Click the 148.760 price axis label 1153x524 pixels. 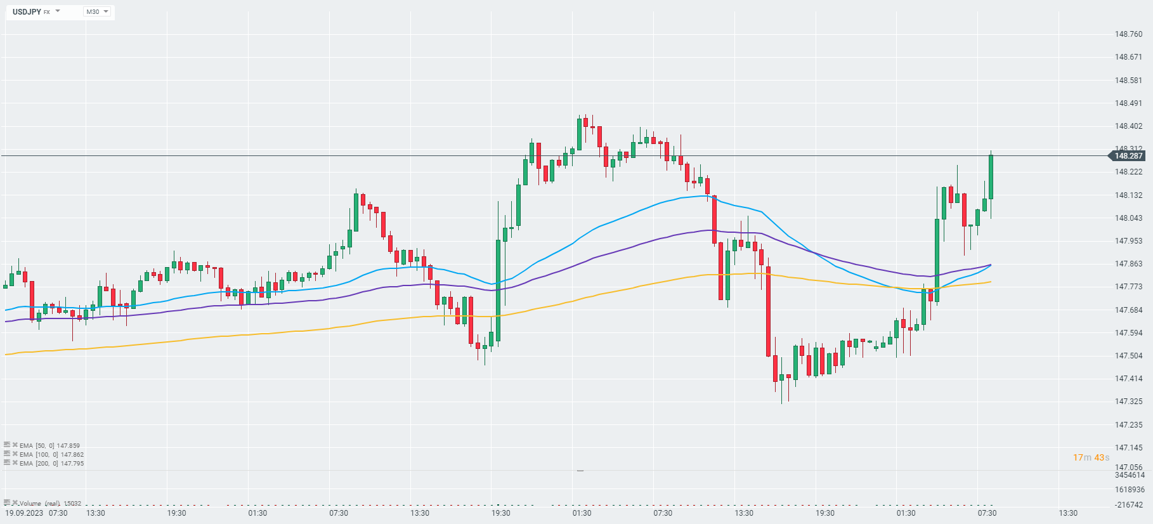point(1128,34)
